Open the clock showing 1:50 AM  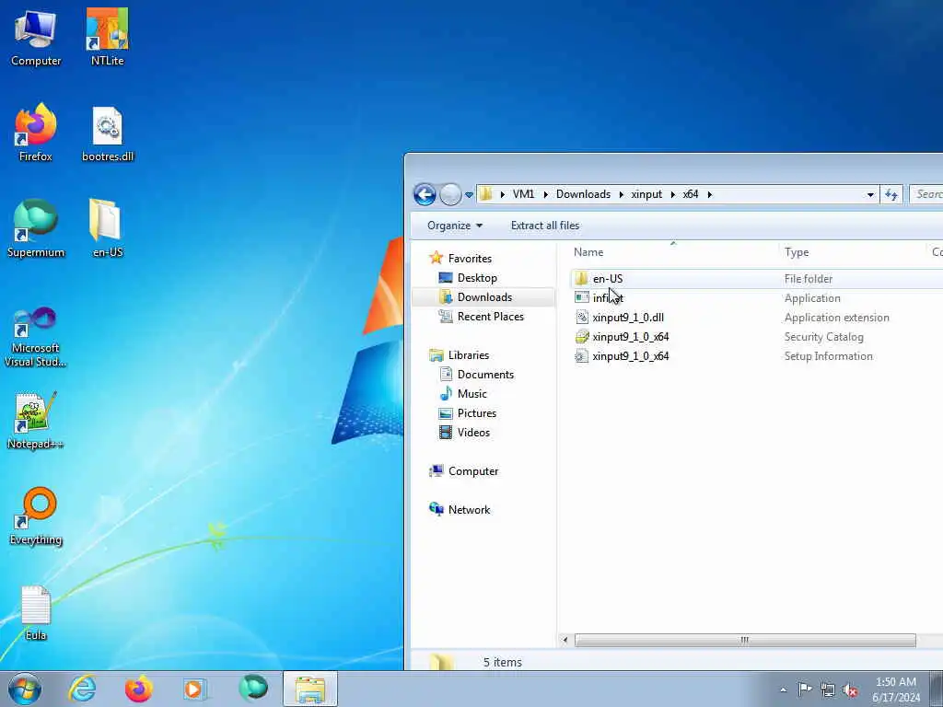(x=896, y=689)
